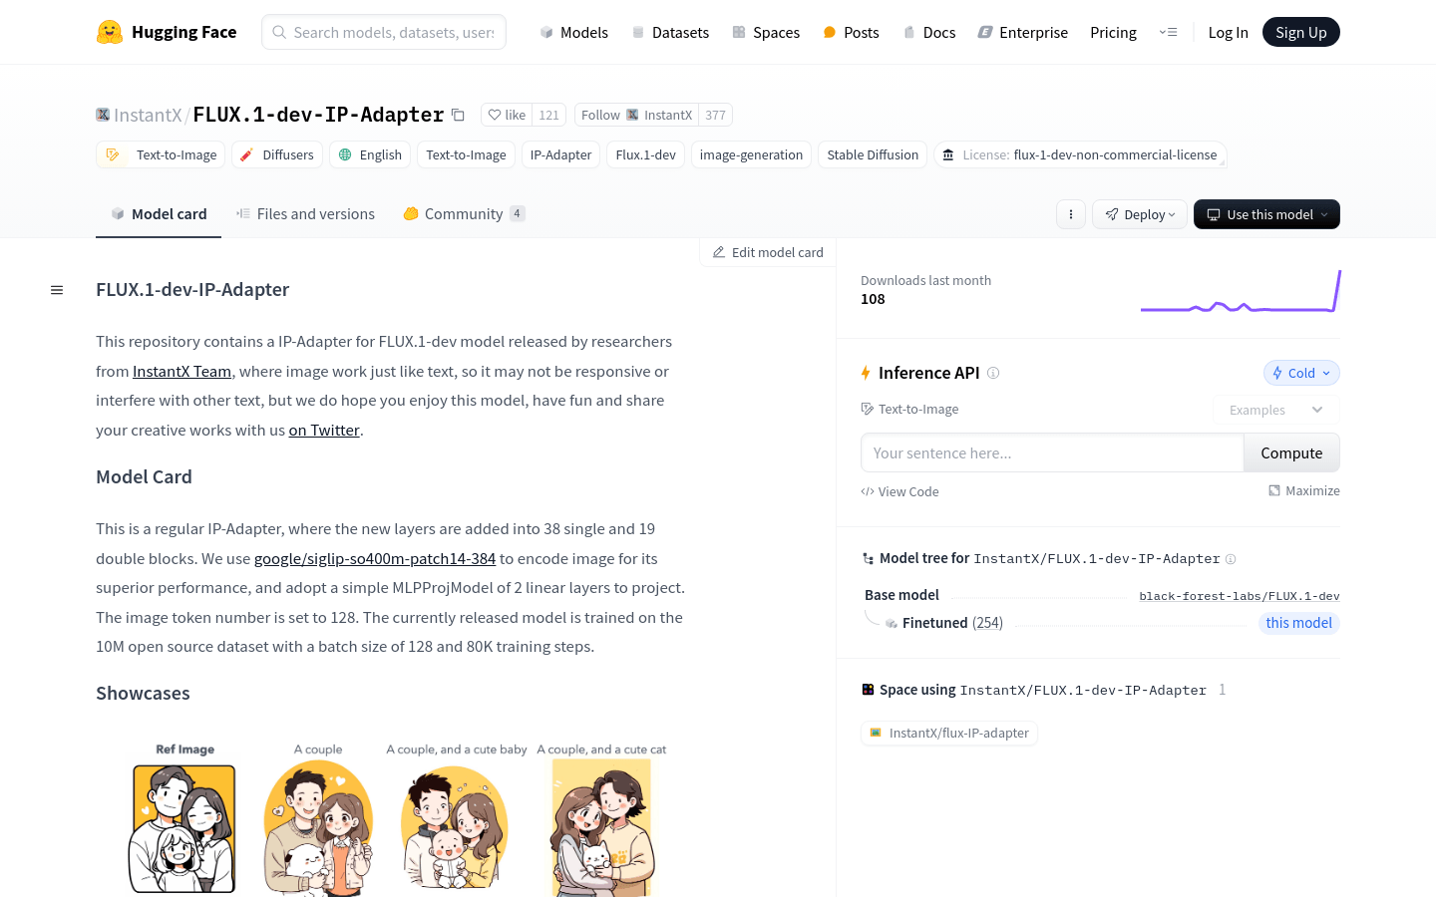This screenshot has height=897, width=1436.
Task: Click the heart like button
Action: tap(507, 115)
